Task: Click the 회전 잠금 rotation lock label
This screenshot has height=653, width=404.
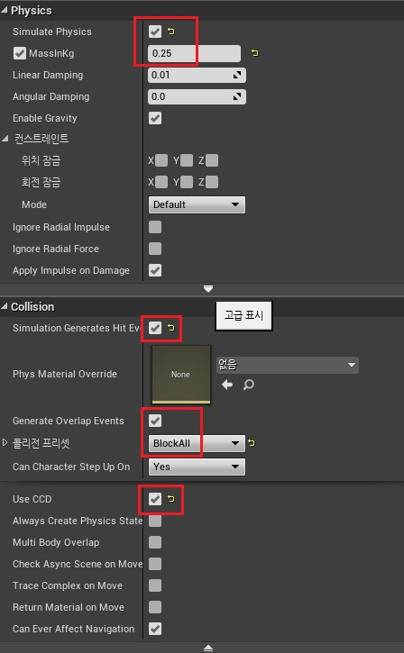Action: coord(41,182)
